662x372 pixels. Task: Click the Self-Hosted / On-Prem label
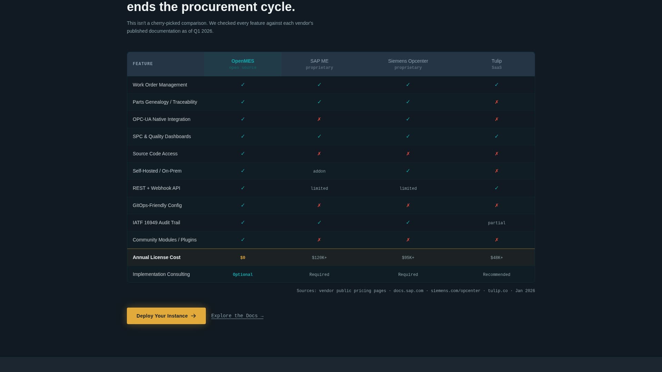tap(157, 171)
